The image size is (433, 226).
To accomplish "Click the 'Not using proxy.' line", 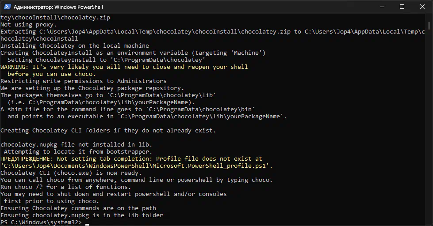I will pyautogui.click(x=28, y=25).
